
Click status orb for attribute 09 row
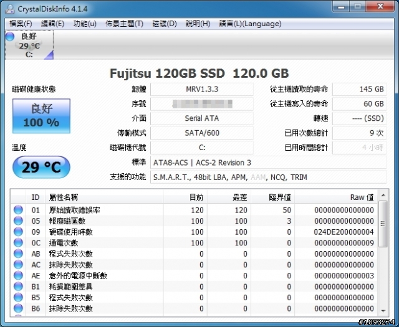[18, 232]
